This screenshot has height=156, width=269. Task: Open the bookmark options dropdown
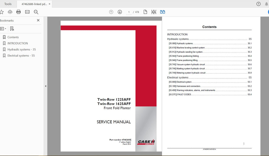[x=3, y=29]
